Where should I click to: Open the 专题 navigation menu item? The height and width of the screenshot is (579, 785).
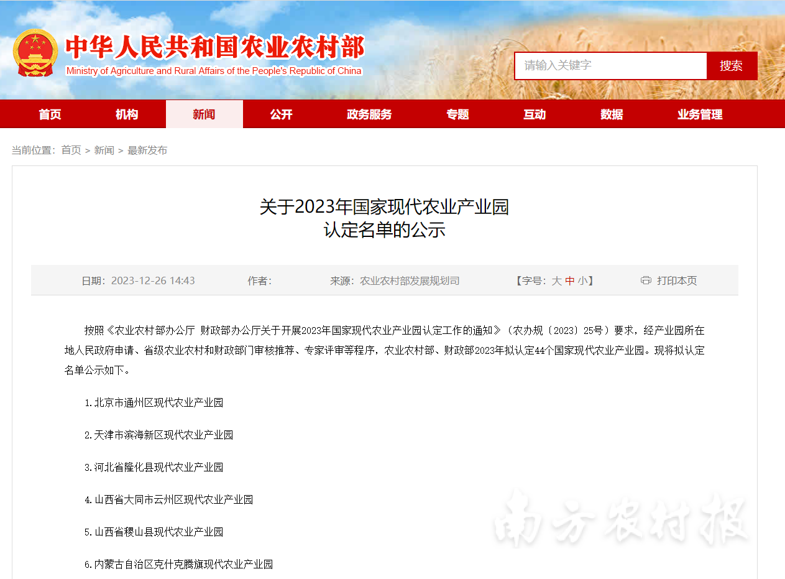[457, 114]
